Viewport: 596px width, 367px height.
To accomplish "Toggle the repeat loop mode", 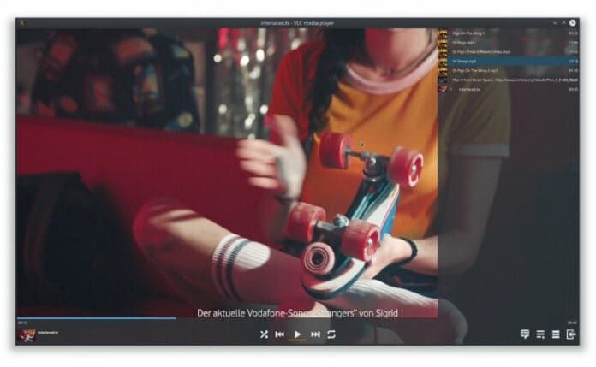I will [x=331, y=334].
